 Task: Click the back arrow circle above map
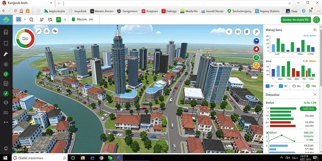(x=229, y=32)
